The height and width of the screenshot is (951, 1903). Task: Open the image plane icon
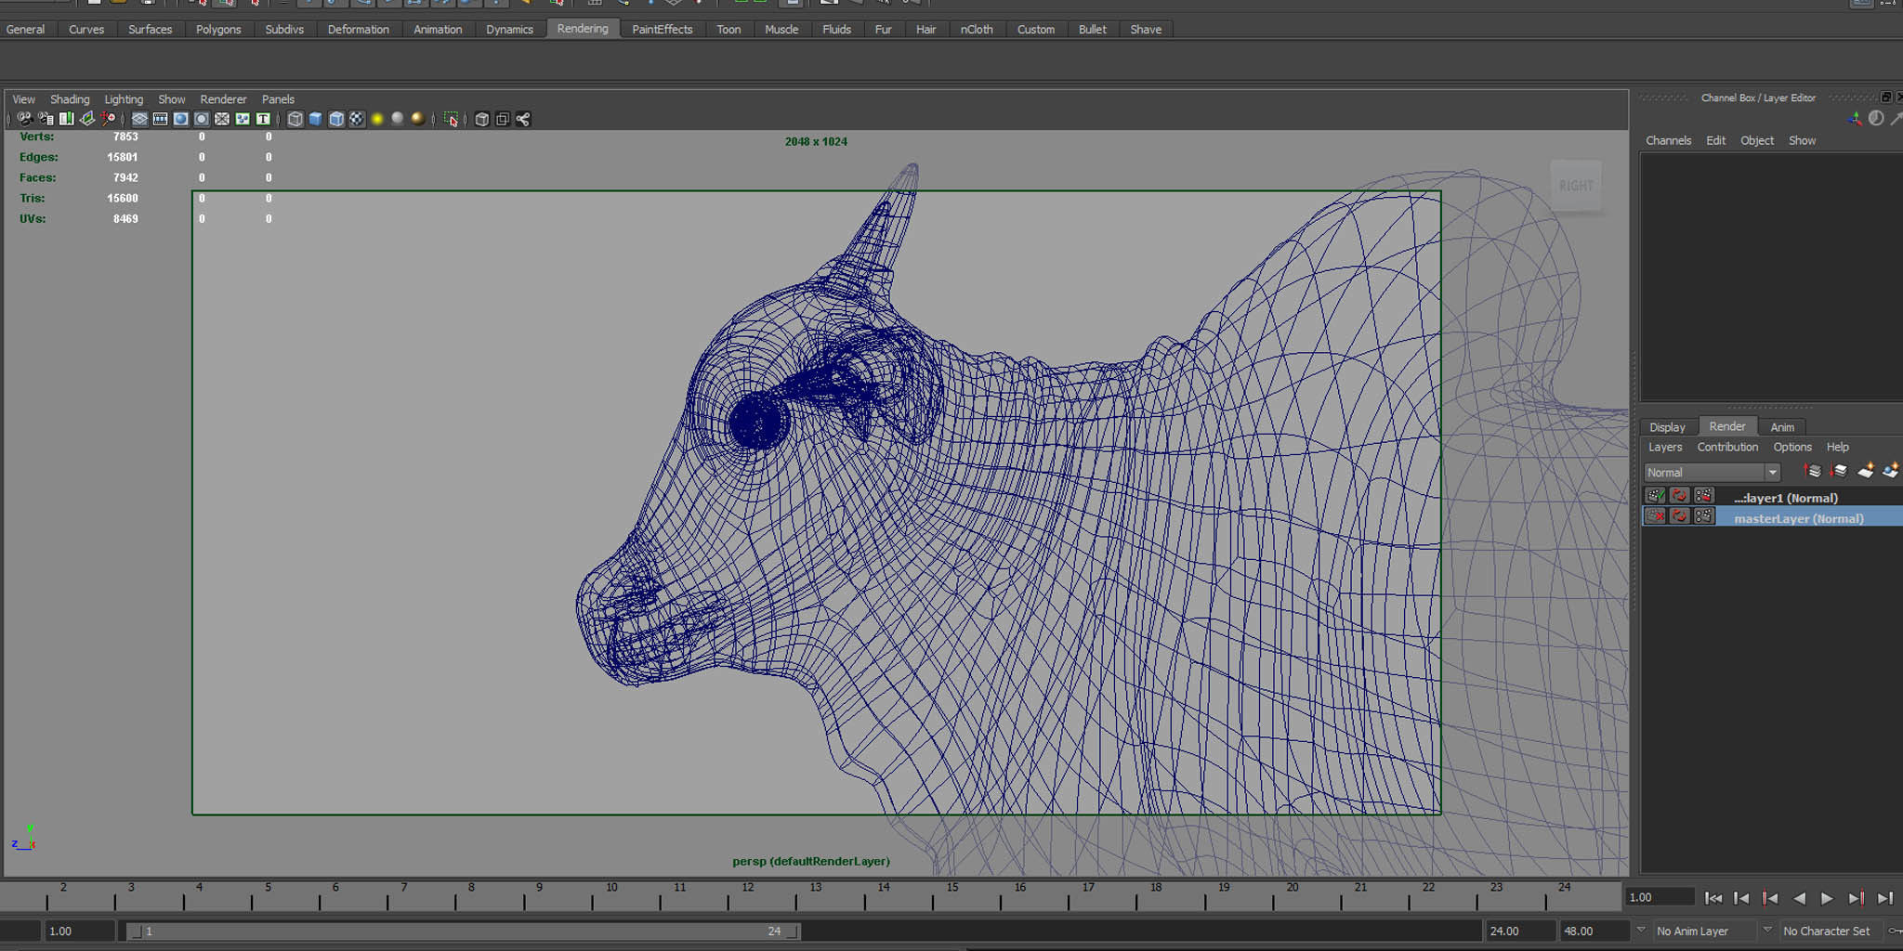tap(87, 119)
